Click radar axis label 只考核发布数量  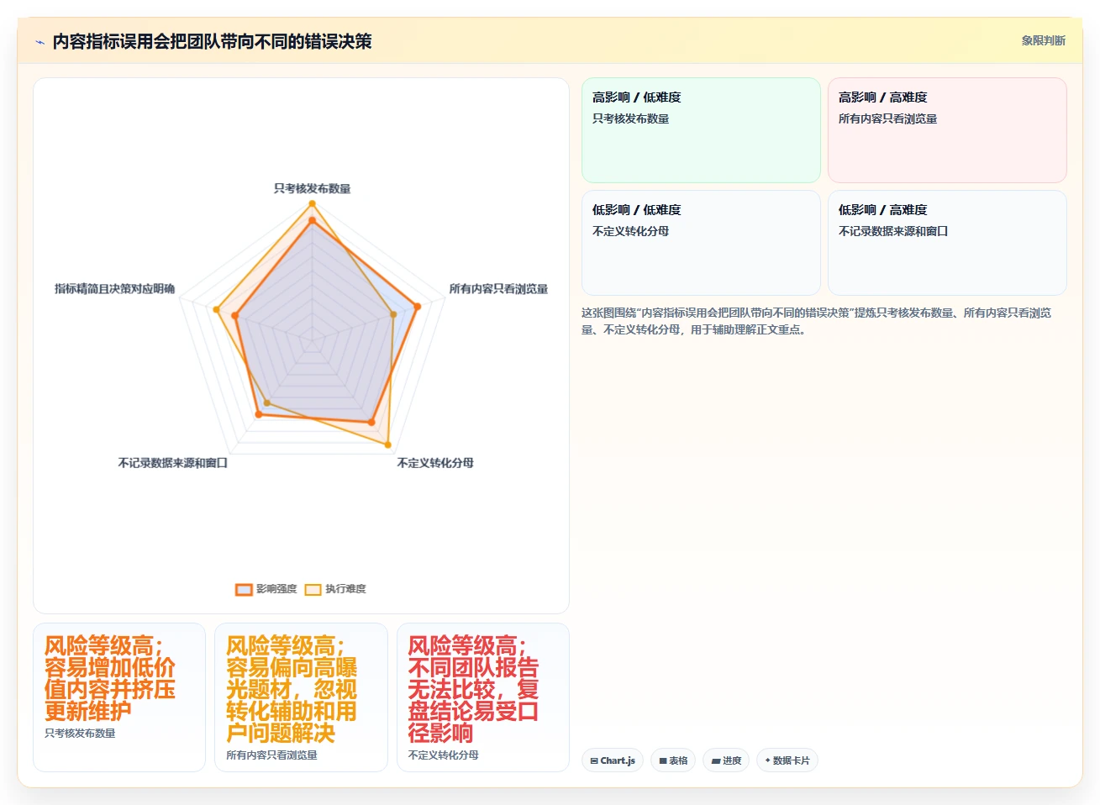click(312, 188)
